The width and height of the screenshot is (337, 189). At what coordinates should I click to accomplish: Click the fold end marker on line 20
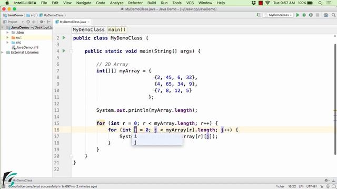click(x=72, y=156)
